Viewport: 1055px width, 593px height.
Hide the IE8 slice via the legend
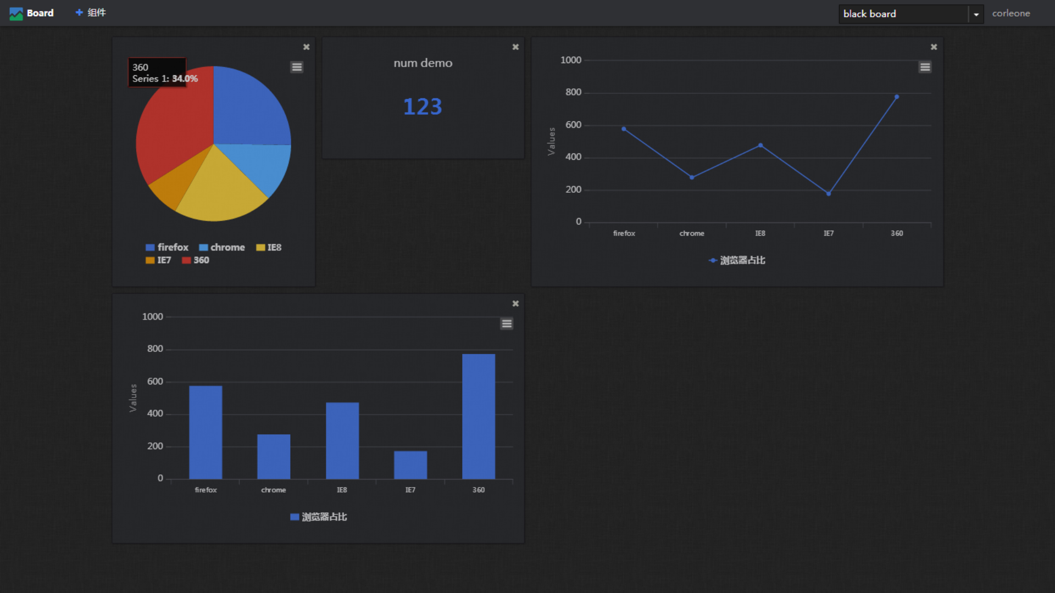[274, 248]
